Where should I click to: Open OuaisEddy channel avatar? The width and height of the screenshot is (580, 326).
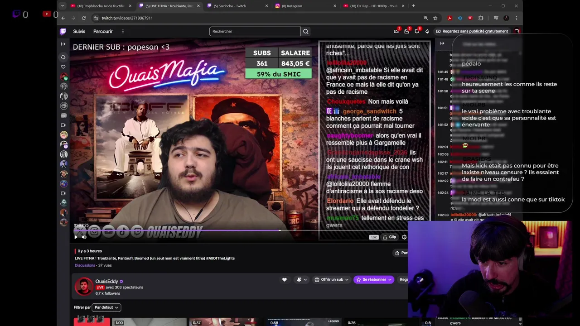tap(83, 287)
